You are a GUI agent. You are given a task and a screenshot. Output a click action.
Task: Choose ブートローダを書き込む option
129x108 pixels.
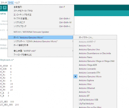[41, 55]
